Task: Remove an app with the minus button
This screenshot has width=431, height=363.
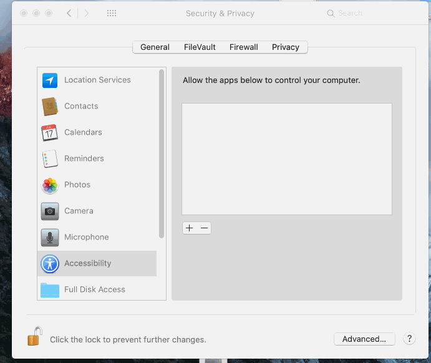Action: click(x=204, y=228)
